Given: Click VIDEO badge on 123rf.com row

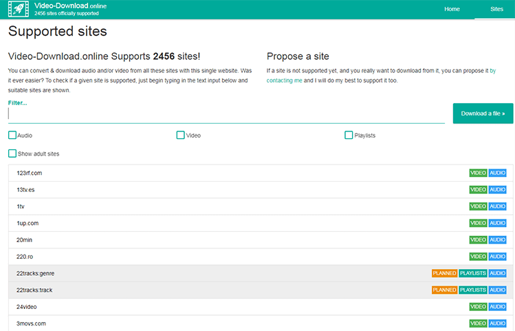Looking at the screenshot, I should (478, 173).
